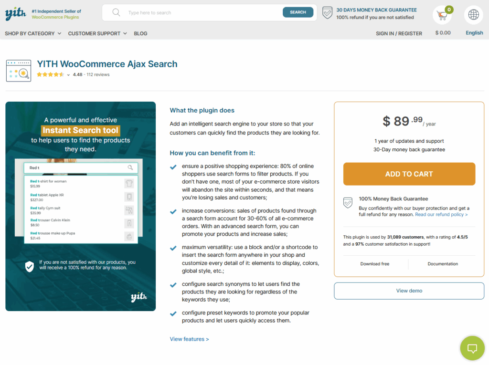The width and height of the screenshot is (489, 365).
Task: Open the live chat widget
Action: click(x=472, y=348)
